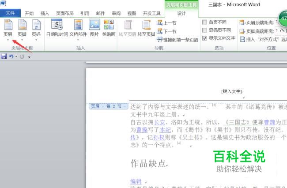The width and height of the screenshot is (287, 188).
Task: Open the Undo history dropdown arrow
Action: click(16, 56)
